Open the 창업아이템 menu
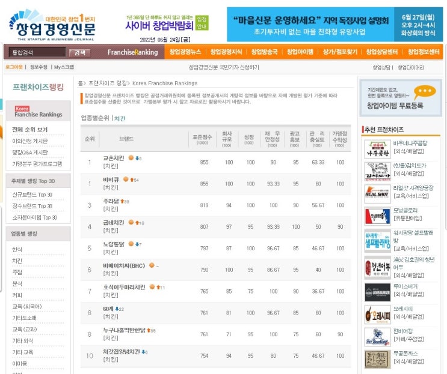 click(300, 52)
